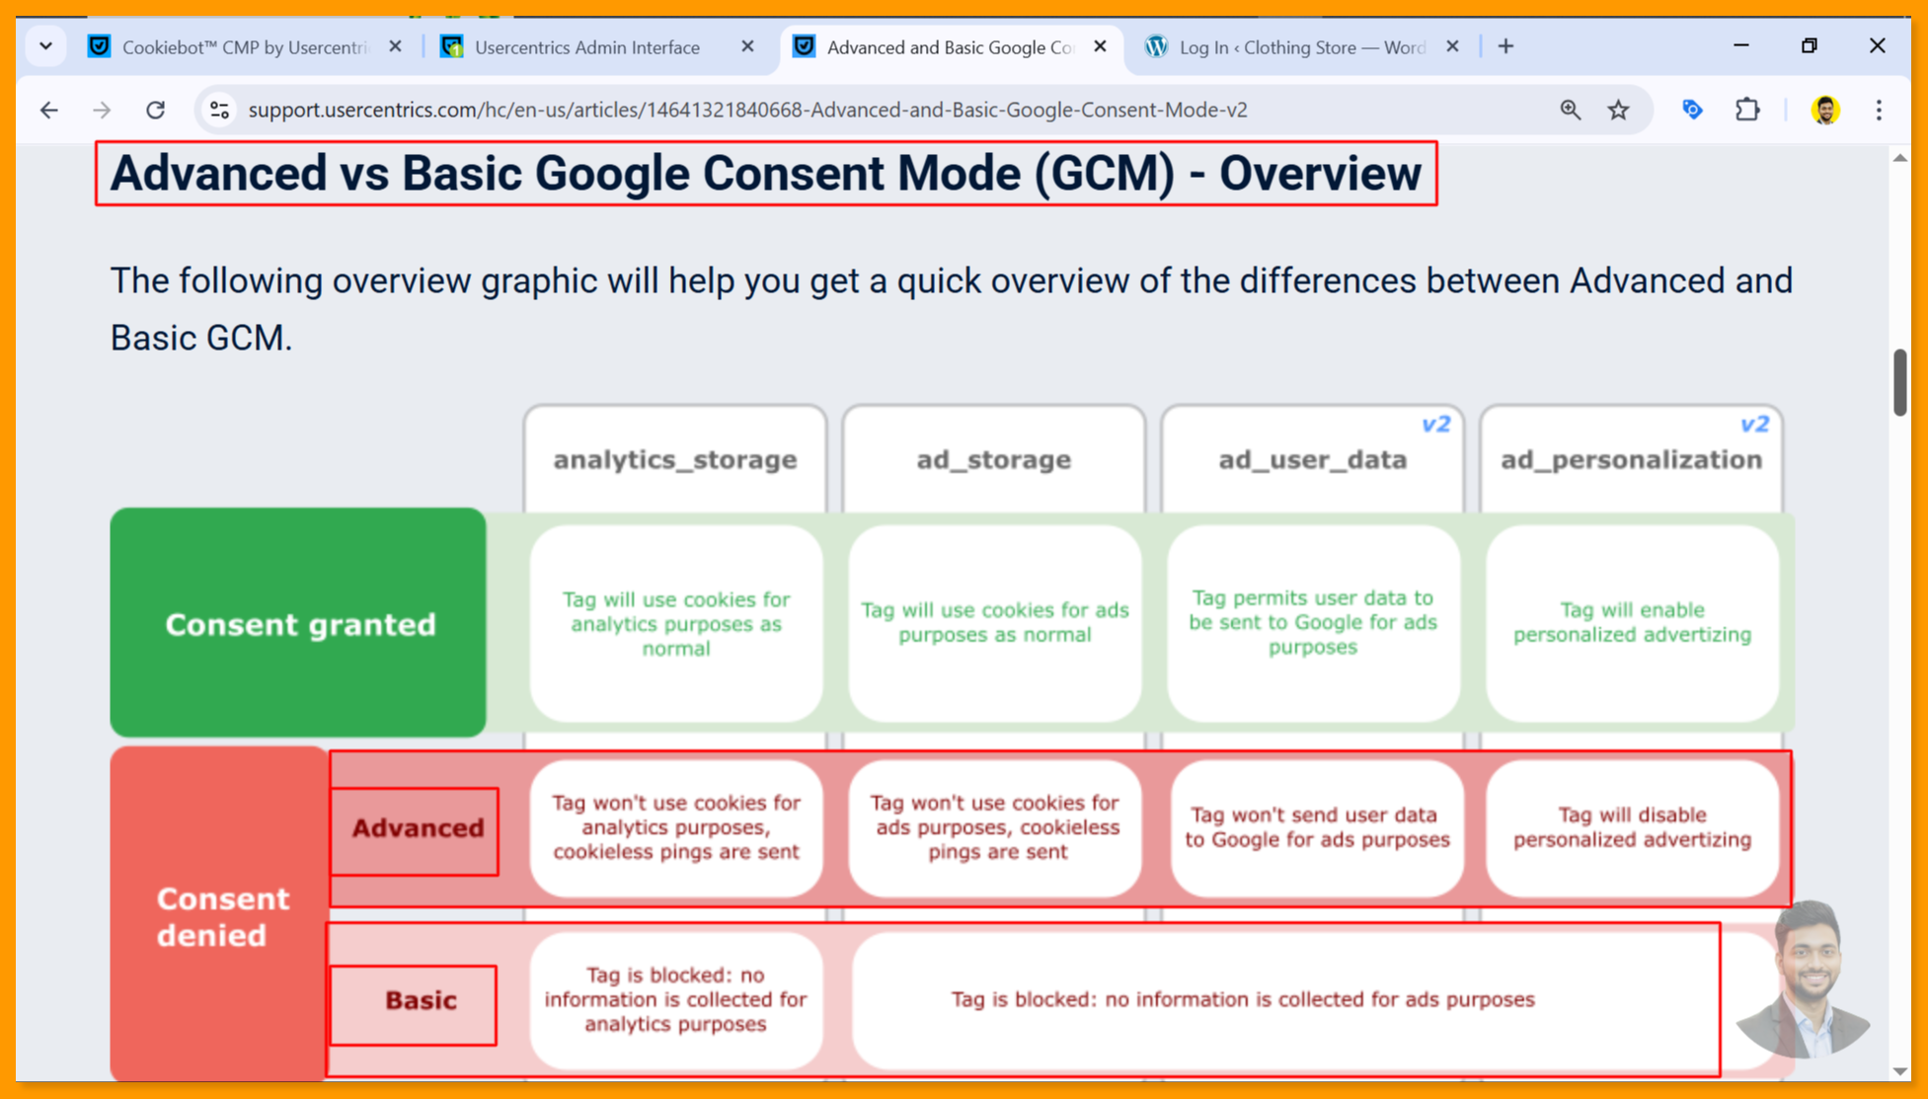The image size is (1928, 1099).
Task: Click the browser forward arrow
Action: click(x=102, y=110)
